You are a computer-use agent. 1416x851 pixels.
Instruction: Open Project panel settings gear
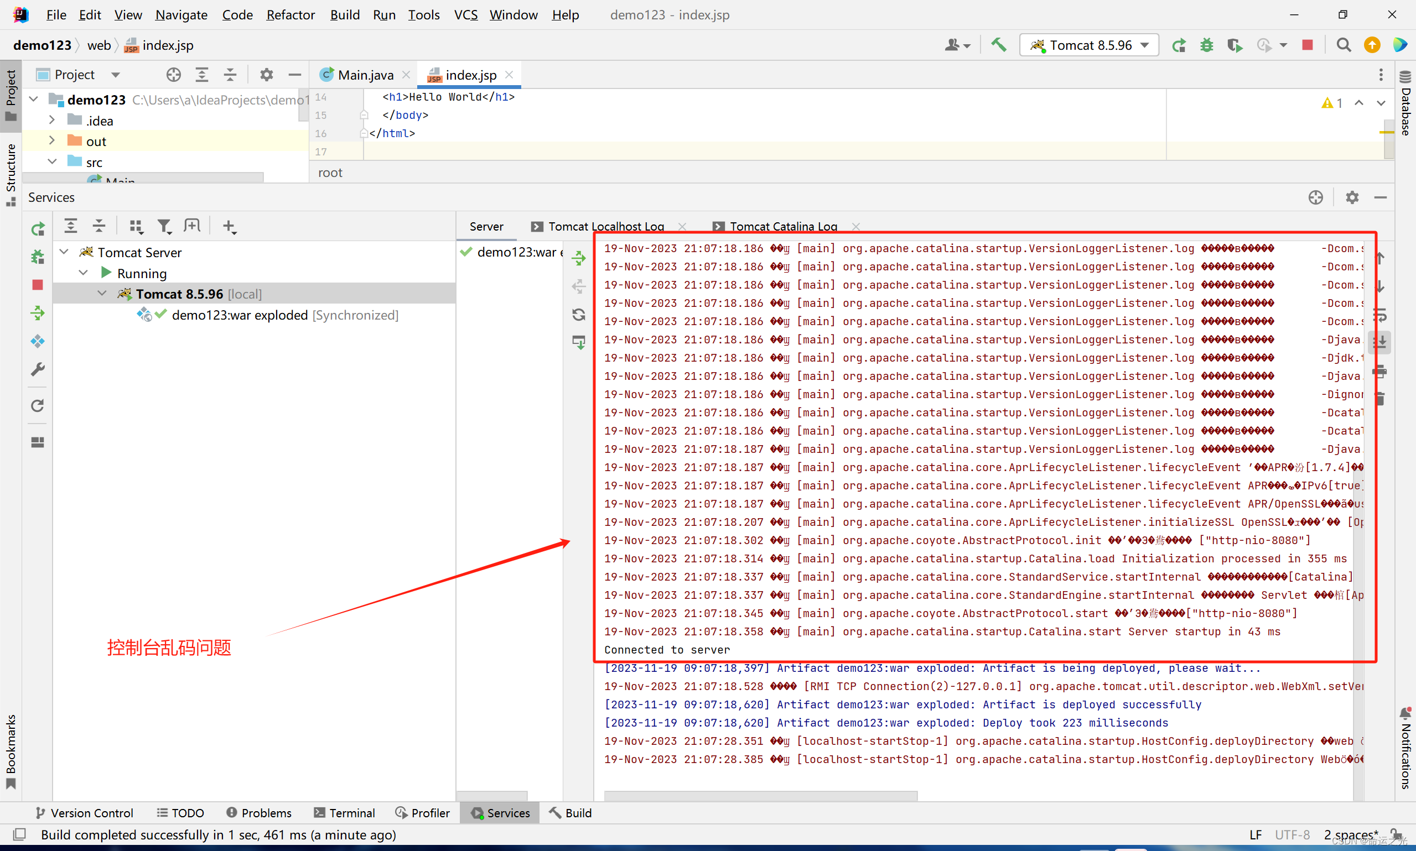pos(267,75)
